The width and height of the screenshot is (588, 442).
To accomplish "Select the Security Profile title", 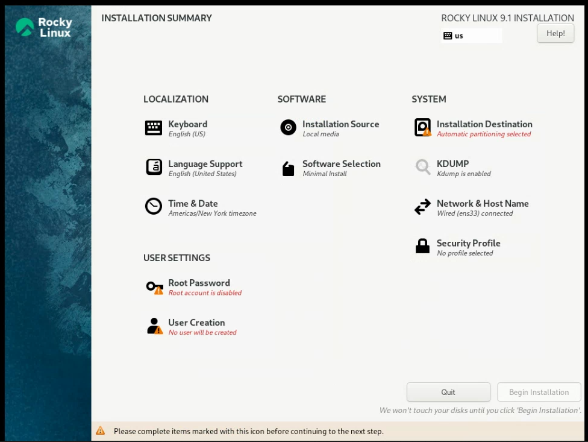I will coord(468,243).
